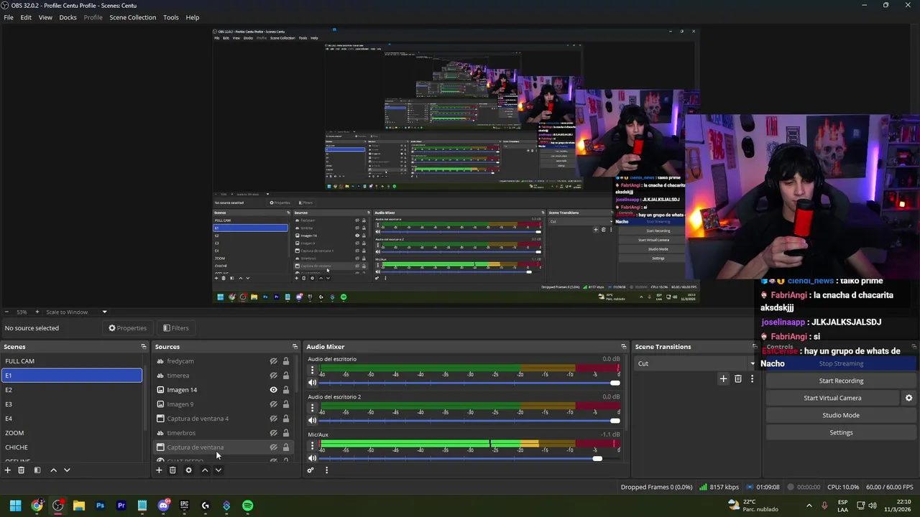Open the Cut transition dropdown

pos(696,363)
